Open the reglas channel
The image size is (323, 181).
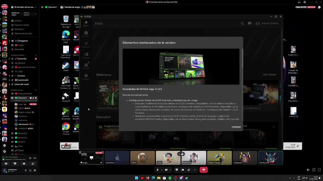24,45
